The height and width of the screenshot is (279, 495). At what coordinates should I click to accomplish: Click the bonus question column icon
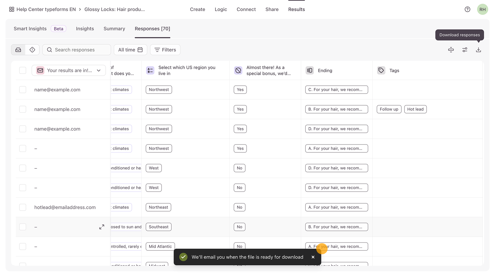238,71
